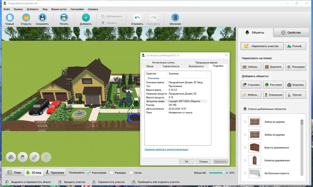Save the project using the Сохранить floppy icon
Image resolution: width=313 pixels, height=187 pixels.
point(42,17)
